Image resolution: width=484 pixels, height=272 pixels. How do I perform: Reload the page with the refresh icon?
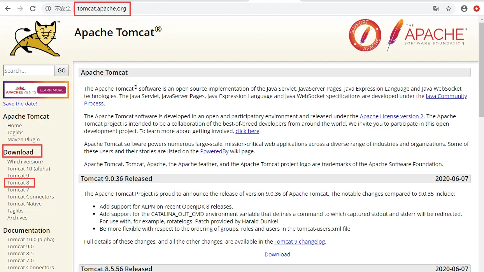[33, 9]
